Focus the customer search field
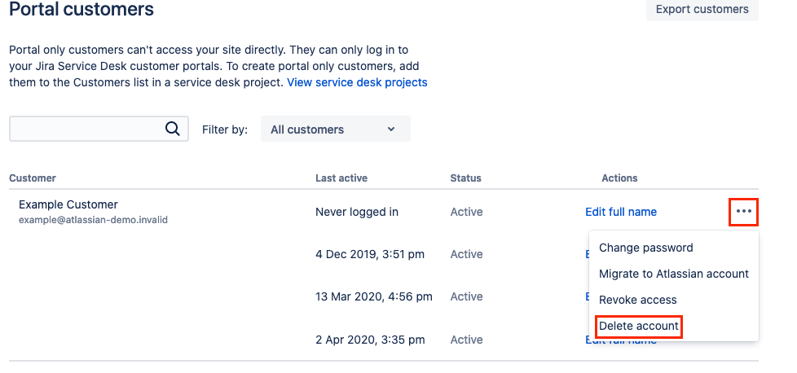797x373 pixels. 86,129
